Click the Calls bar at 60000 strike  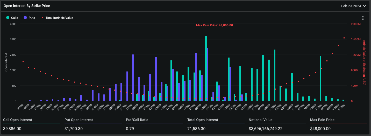pos(275,75)
